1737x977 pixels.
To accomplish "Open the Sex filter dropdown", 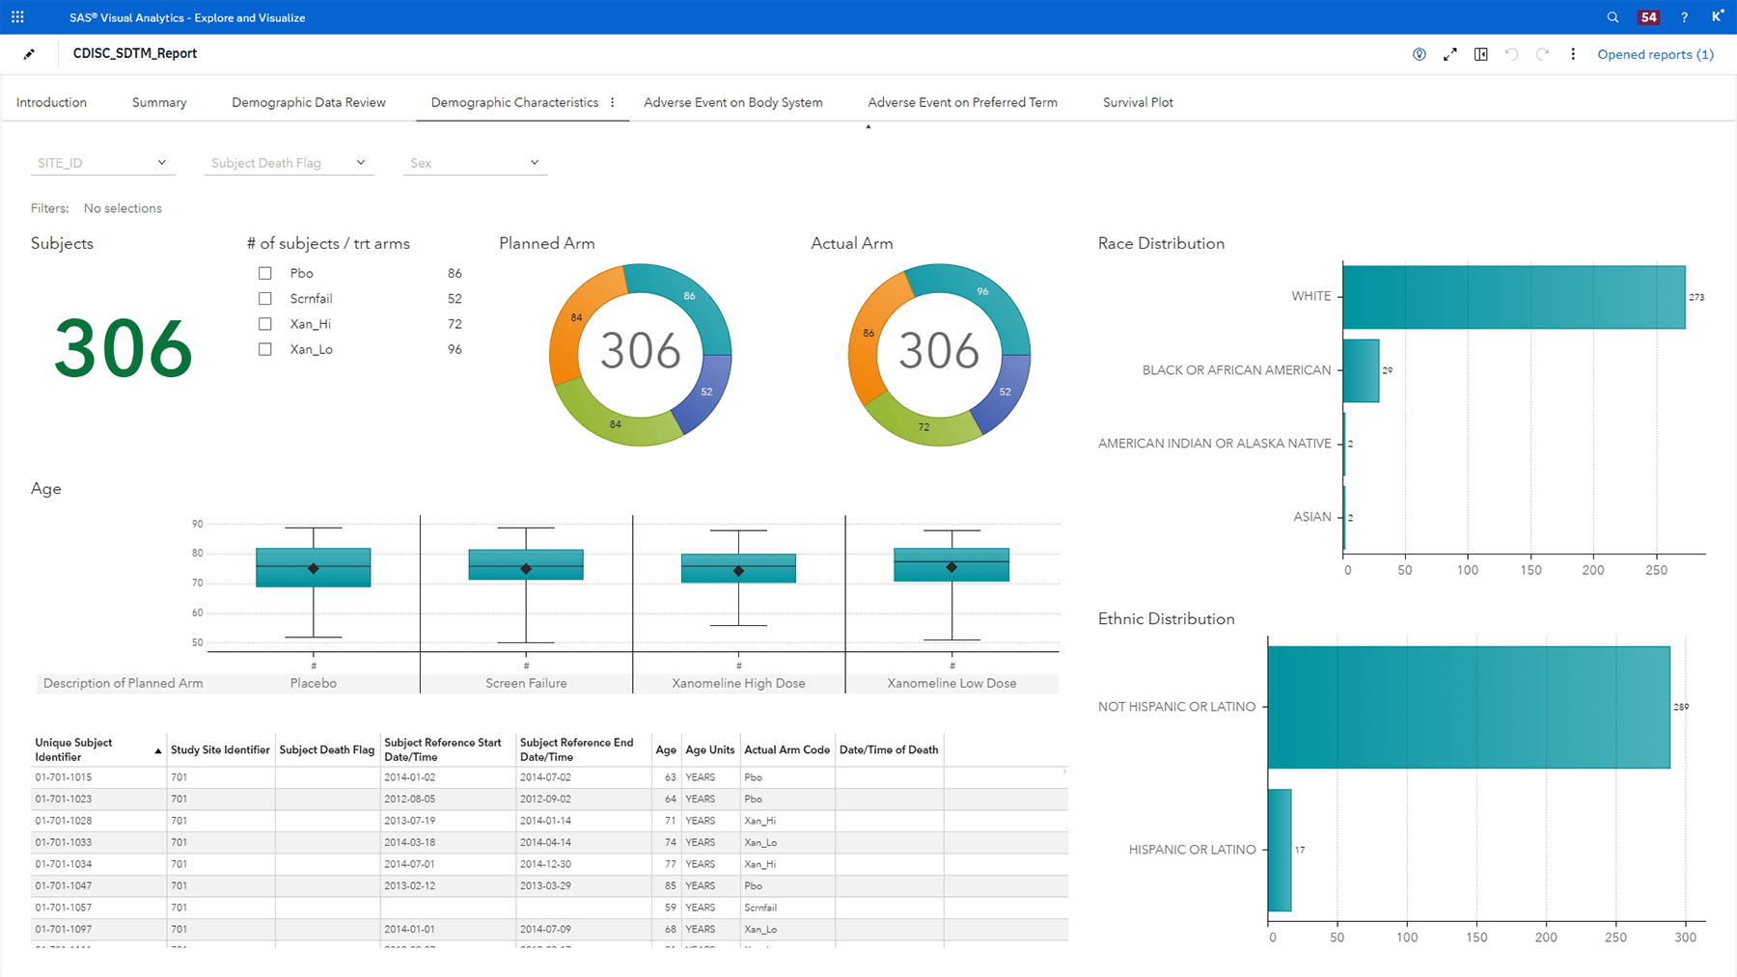I will click(534, 162).
